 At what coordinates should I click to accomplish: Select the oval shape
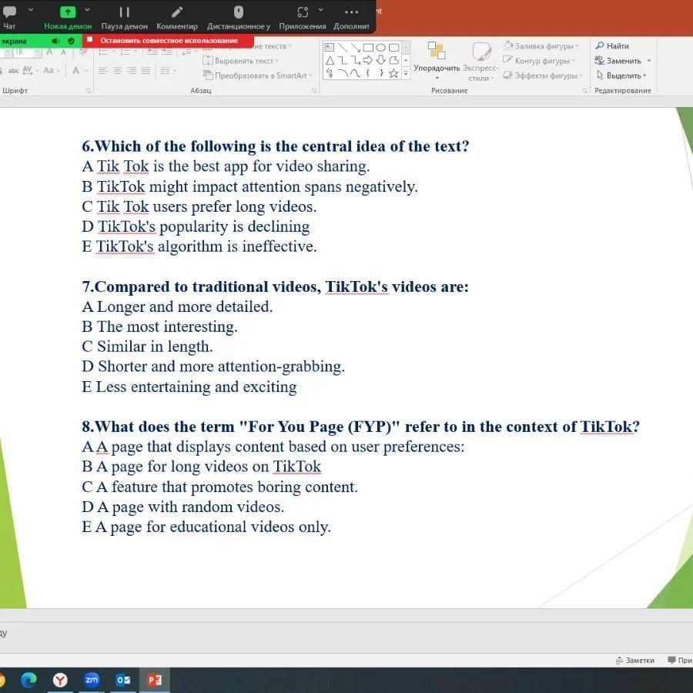tap(381, 47)
